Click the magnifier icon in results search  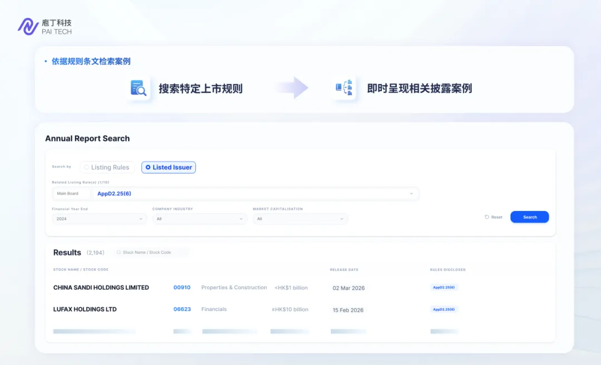click(x=119, y=253)
